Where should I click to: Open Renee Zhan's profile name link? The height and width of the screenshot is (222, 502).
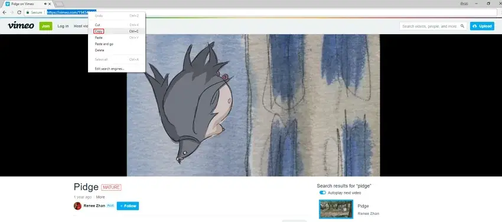[94, 206]
